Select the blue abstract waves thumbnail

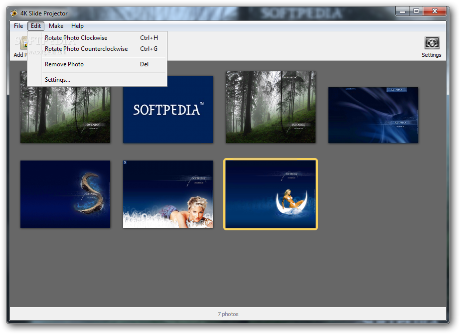pos(373,115)
